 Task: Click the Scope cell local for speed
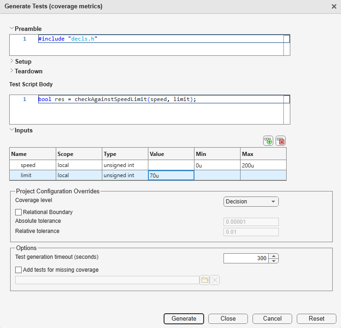click(x=79, y=165)
